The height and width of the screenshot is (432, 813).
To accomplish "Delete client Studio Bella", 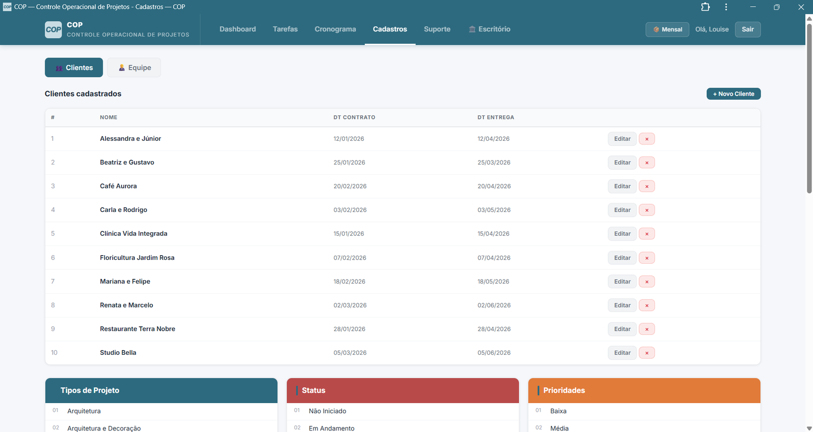I will point(647,353).
